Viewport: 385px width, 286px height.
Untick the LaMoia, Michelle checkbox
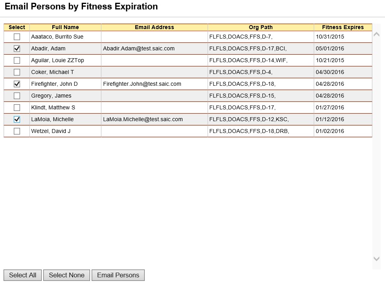point(17,120)
